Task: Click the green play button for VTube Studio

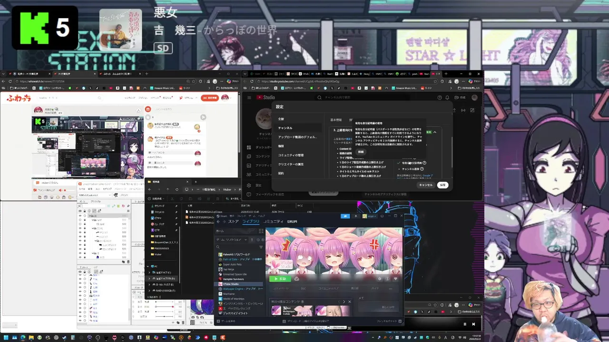Action: coord(280,279)
